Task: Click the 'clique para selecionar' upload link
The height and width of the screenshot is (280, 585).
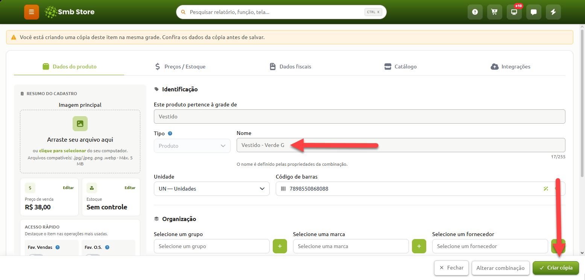Action: pos(62,150)
